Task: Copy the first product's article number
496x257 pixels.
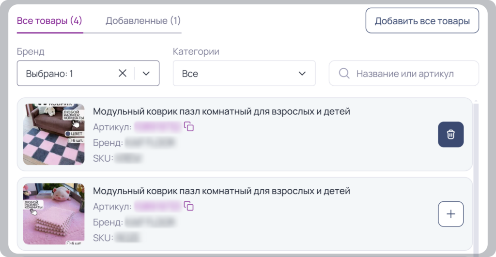Action: click(189, 126)
